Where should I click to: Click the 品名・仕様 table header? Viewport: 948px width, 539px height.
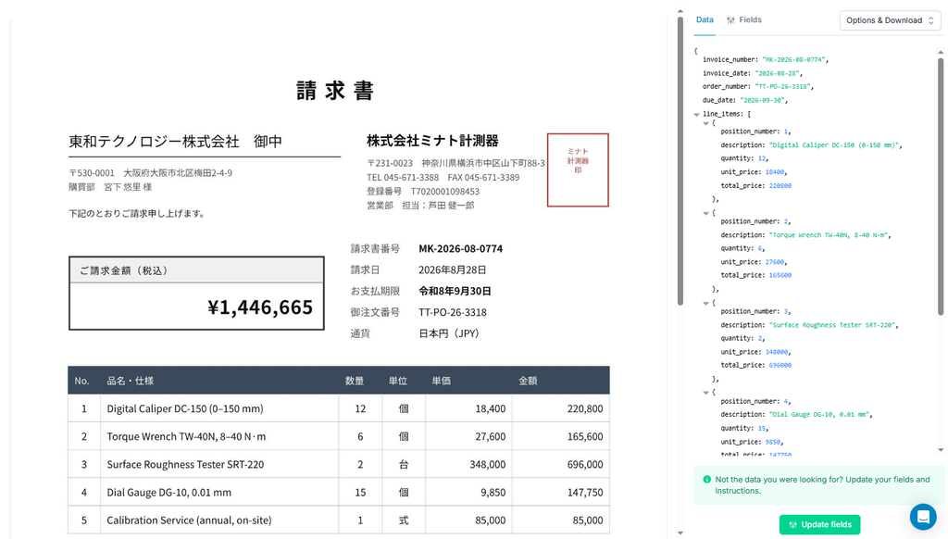click(x=130, y=381)
